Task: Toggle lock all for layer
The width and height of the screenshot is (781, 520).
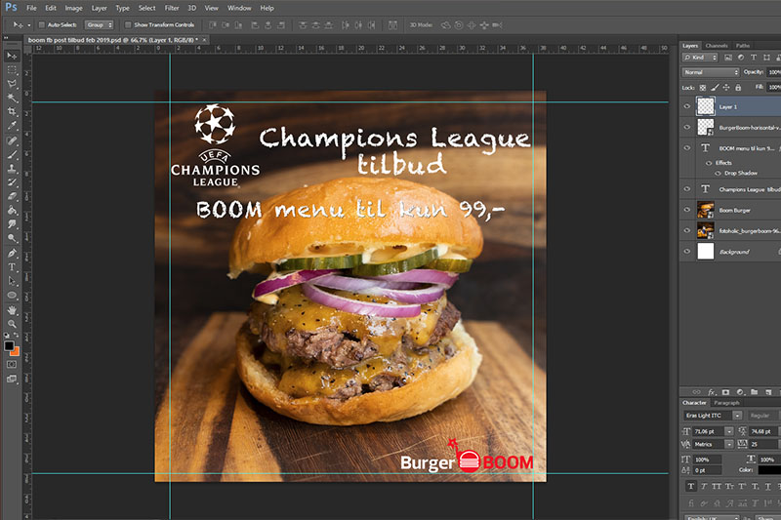Action: coord(738,88)
